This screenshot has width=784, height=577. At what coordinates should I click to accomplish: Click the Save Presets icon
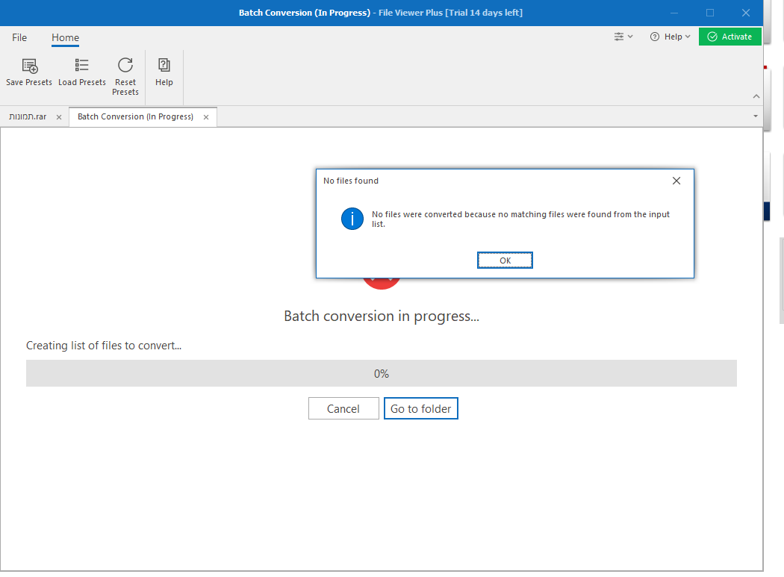click(x=30, y=66)
